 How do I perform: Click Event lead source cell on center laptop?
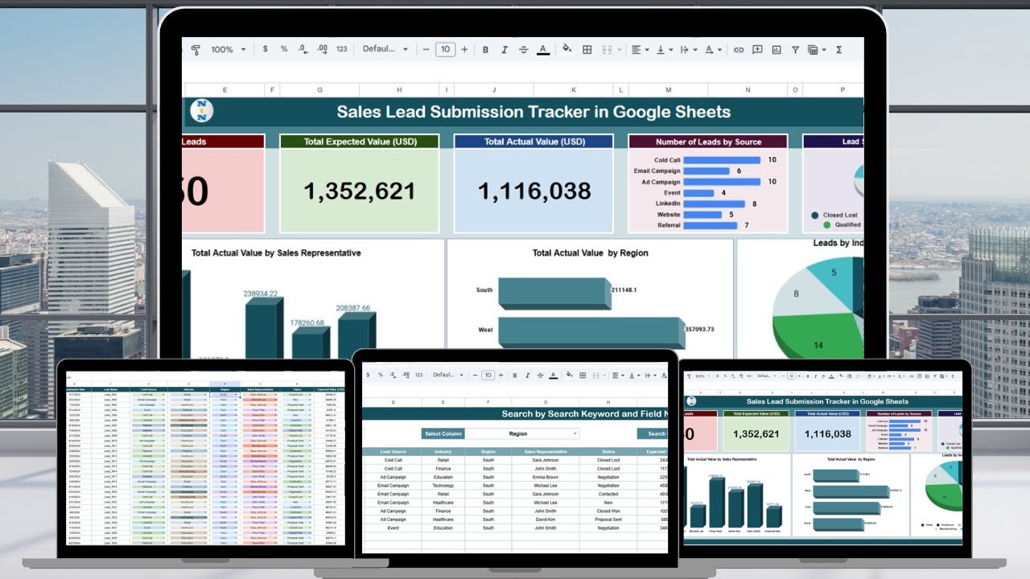click(393, 528)
